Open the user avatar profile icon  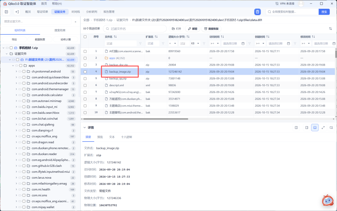301,4
